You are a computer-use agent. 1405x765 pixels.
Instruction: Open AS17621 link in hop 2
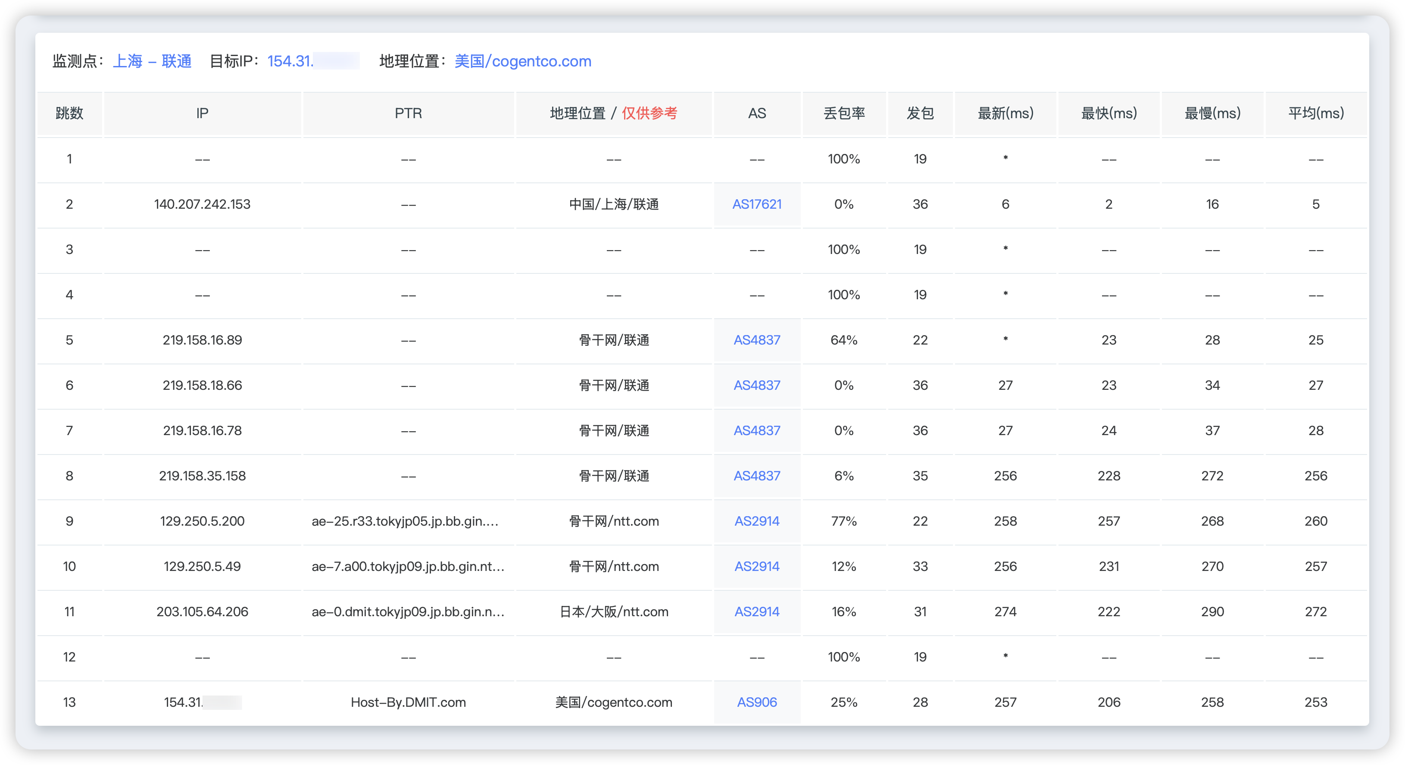click(x=756, y=204)
